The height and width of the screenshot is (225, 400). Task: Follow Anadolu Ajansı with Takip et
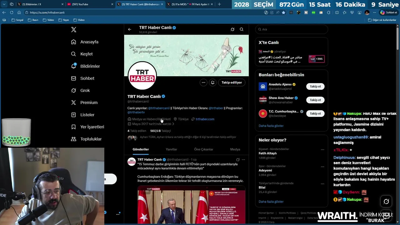(315, 87)
